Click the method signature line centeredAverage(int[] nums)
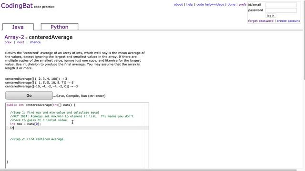Screen dimensions: 305x171 coord(41,105)
